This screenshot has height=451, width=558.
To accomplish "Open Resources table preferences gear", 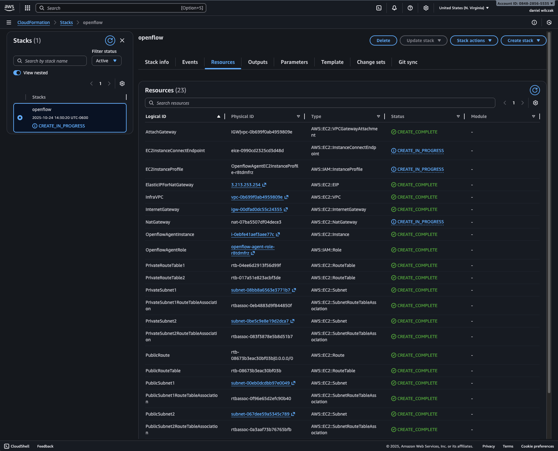I will [535, 103].
